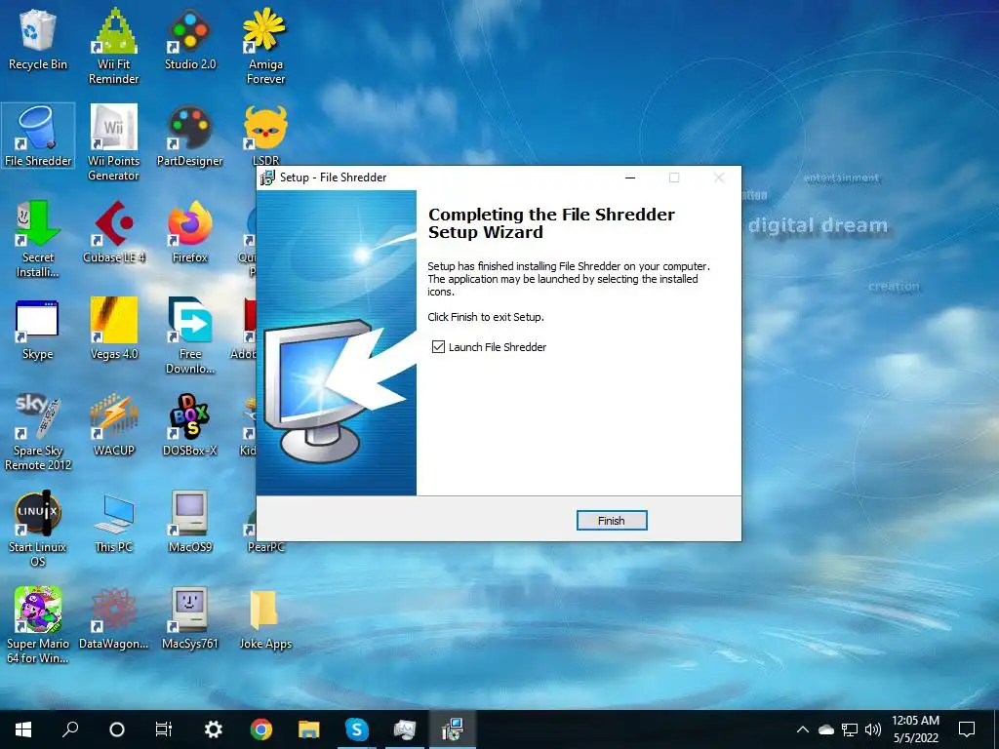Select the Skype desktop shortcut
The width and height of the screenshot is (999, 749).
tap(38, 330)
